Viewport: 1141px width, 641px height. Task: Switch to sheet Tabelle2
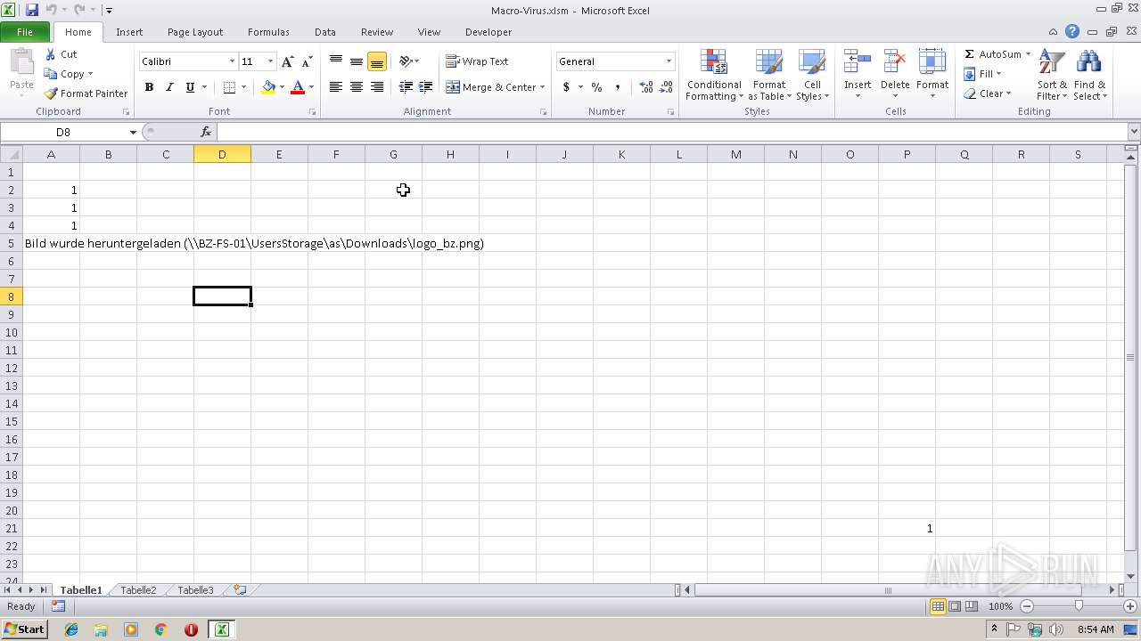tap(138, 590)
